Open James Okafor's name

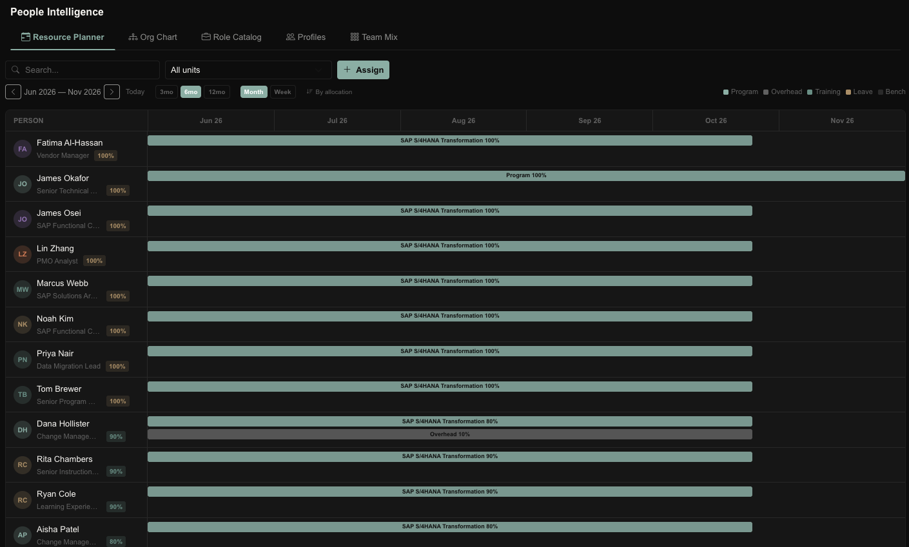pos(63,178)
